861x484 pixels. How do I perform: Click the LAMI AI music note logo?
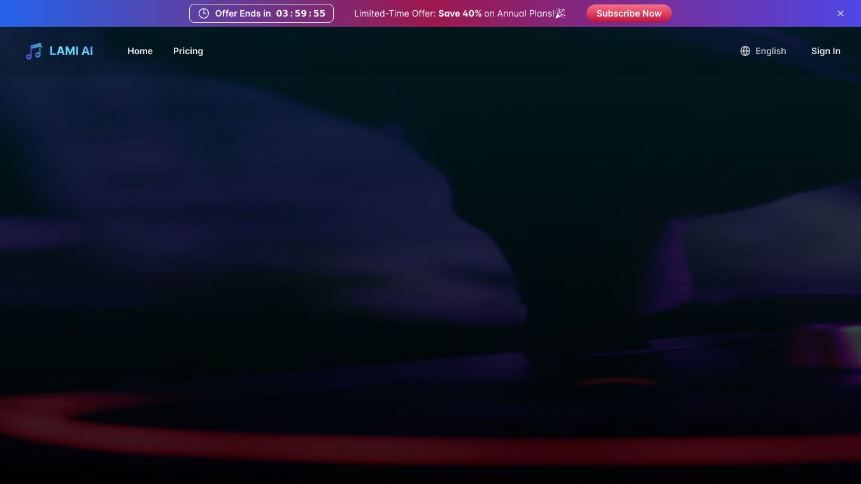[x=34, y=51]
